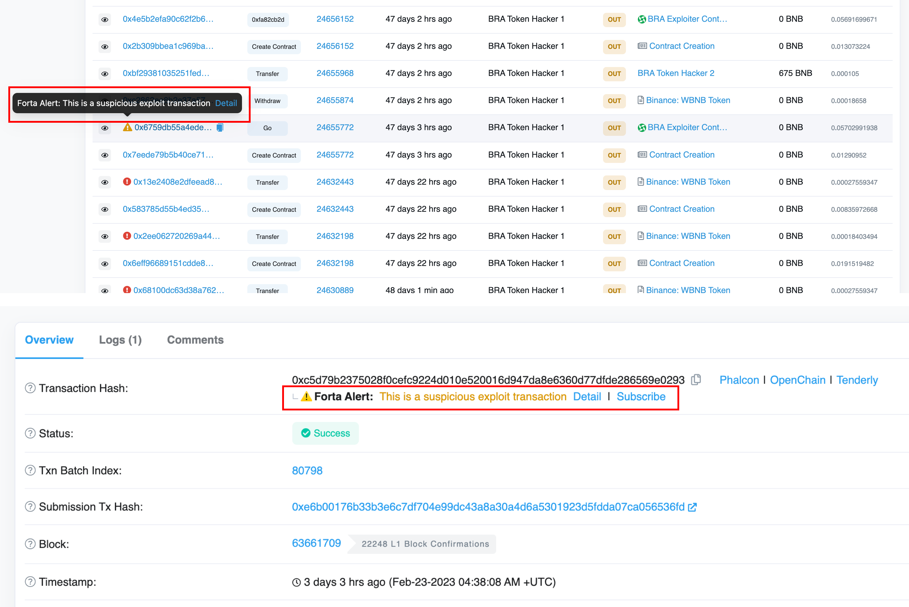Click contract creation icon in 0x2b309bbea1c969ba row

pos(642,46)
